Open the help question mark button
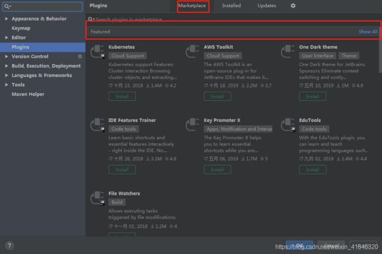The height and width of the screenshot is (254, 382). tap(9, 245)
